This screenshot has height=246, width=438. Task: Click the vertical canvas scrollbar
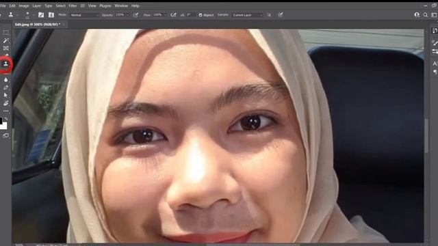click(x=426, y=135)
